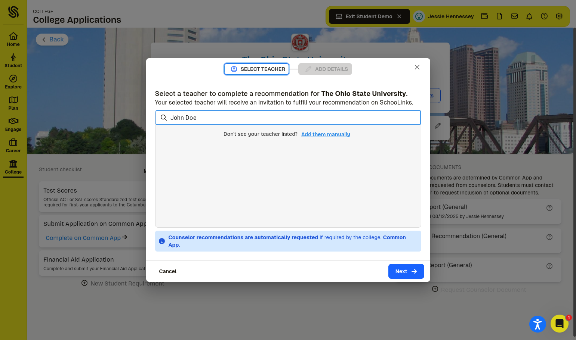The image size is (576, 340).
Task: Click the pencil edit icon behind dialog
Action: click(x=438, y=126)
